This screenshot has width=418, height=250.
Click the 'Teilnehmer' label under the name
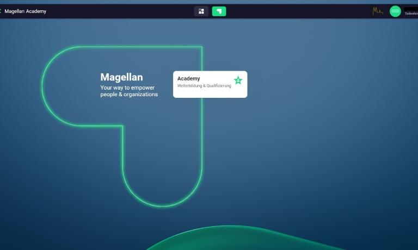click(411, 14)
